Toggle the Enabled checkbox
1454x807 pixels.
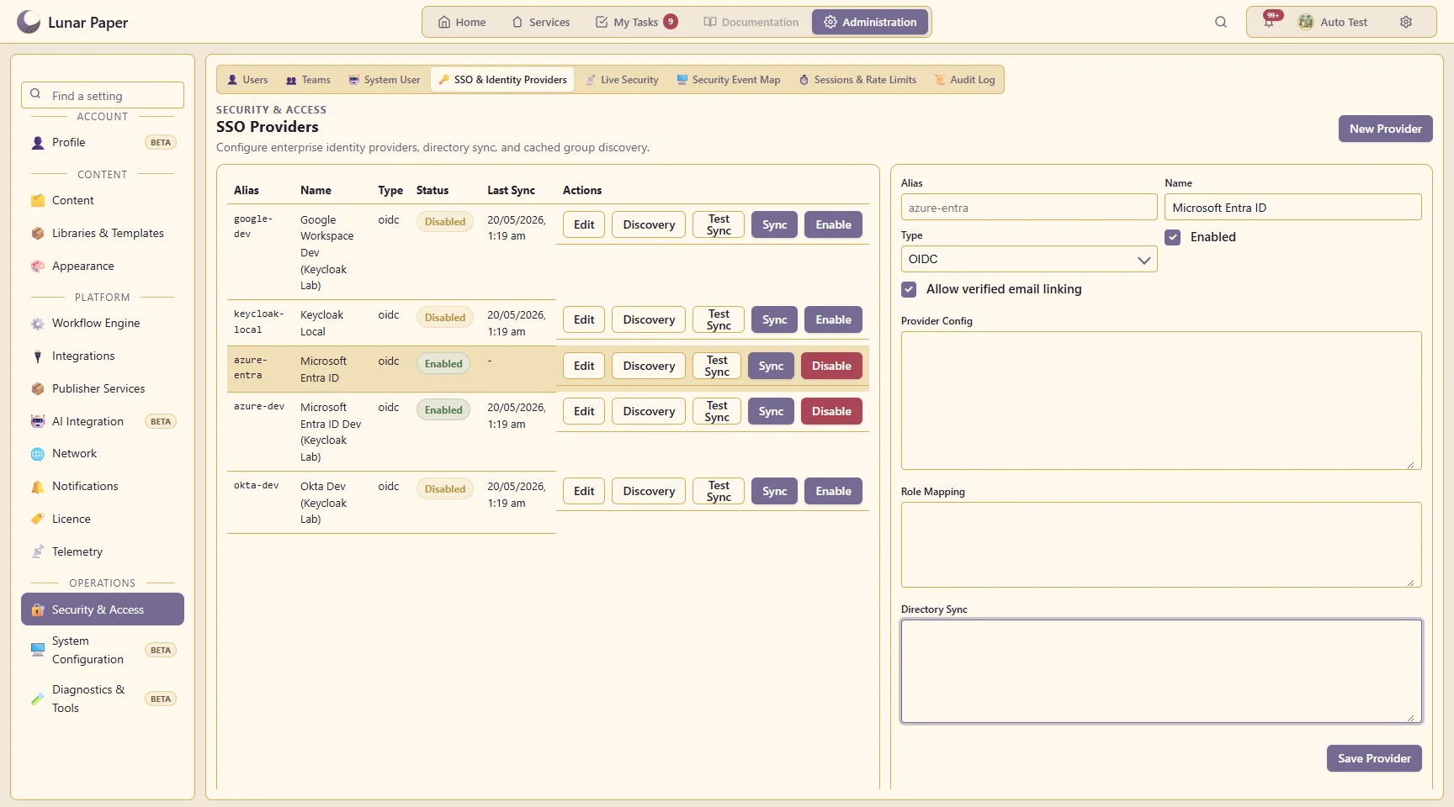click(x=1173, y=237)
